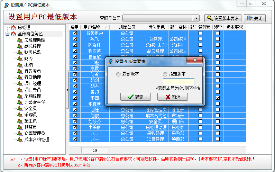This screenshot has width=275, height=172.
Task: Sort by the 用户名称 column header
Action: pyautogui.click(x=92, y=27)
